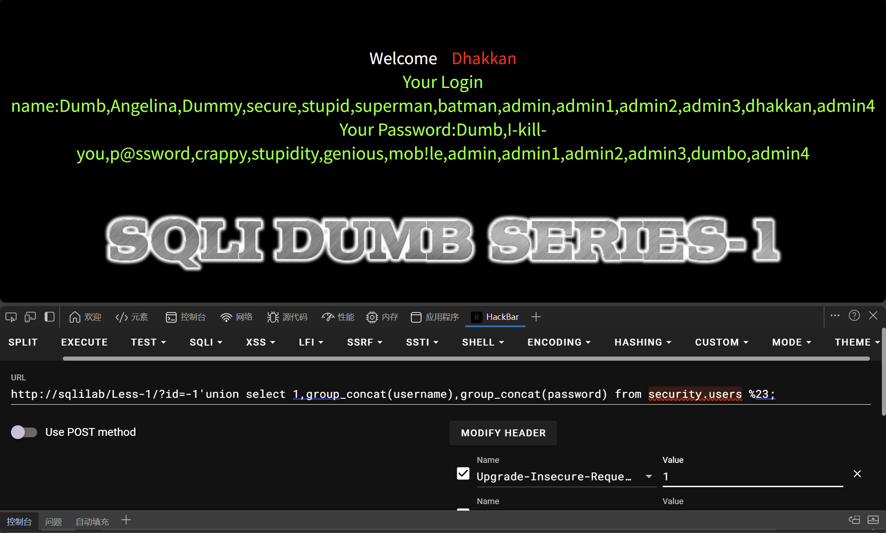
Task: Open the DevTools more options ellipsis
Action: [835, 316]
